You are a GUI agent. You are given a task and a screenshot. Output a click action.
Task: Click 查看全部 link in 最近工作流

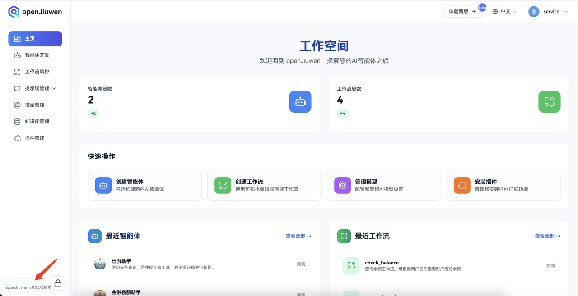pos(548,236)
